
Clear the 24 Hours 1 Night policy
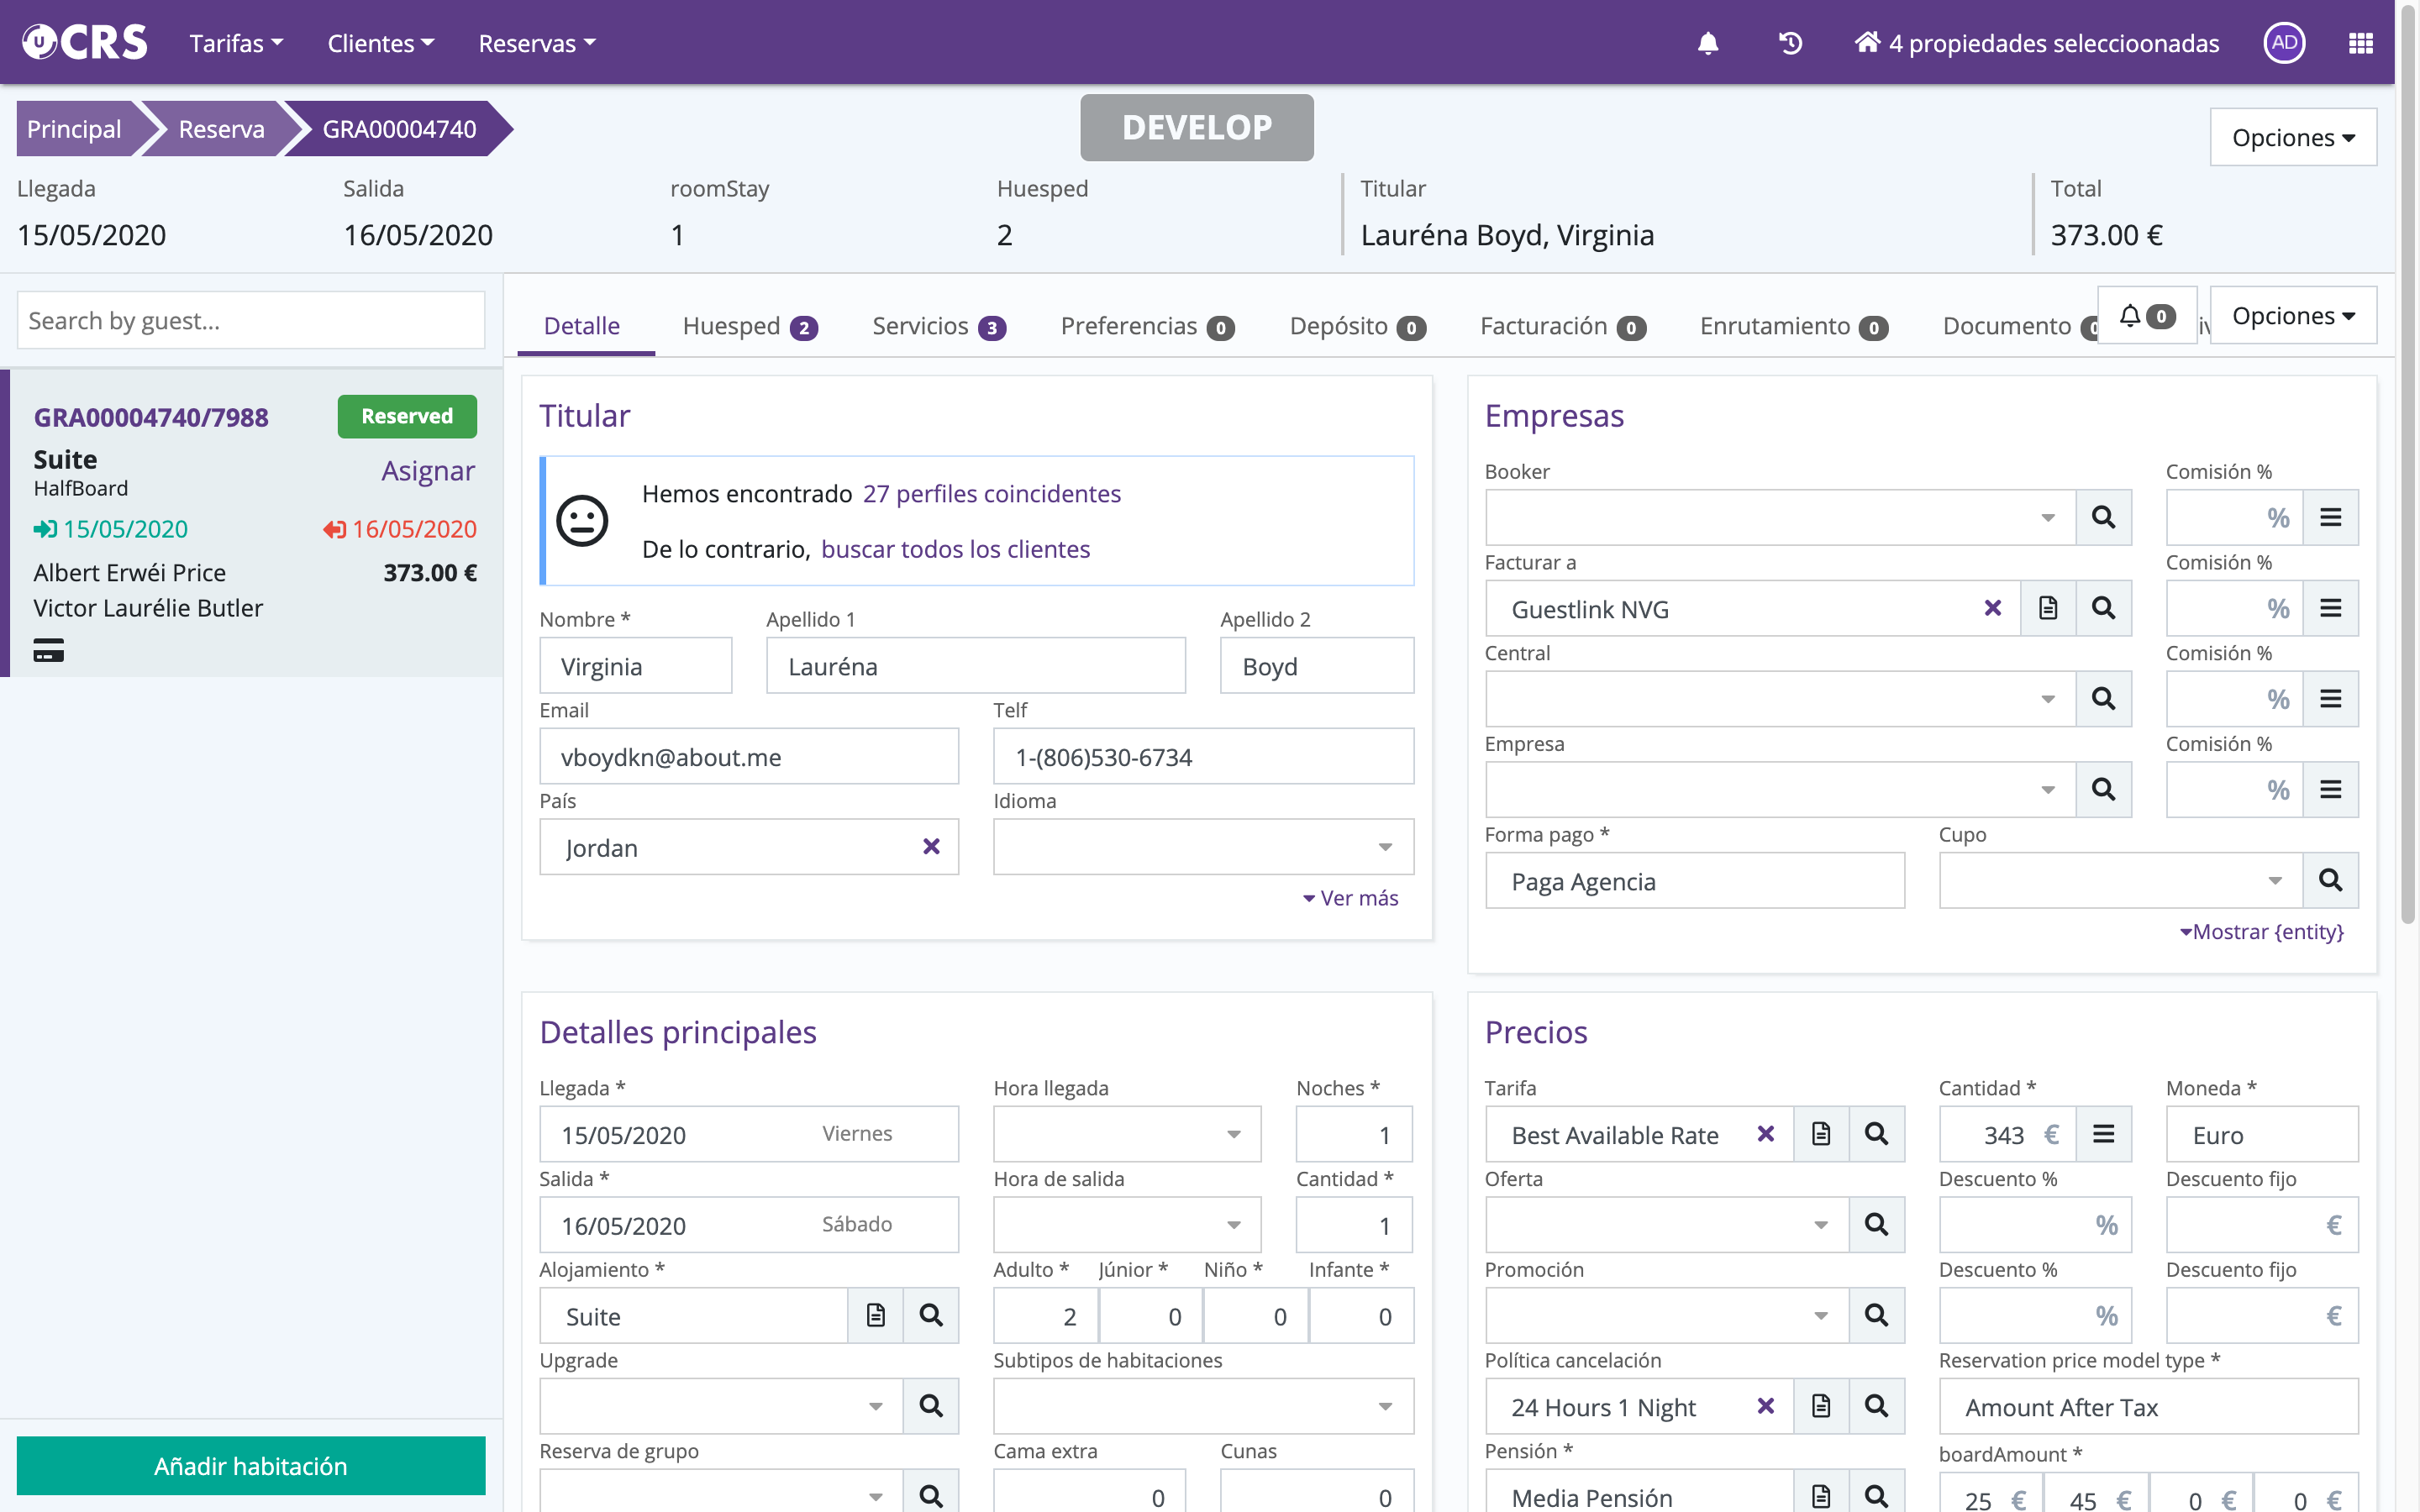(1766, 1406)
